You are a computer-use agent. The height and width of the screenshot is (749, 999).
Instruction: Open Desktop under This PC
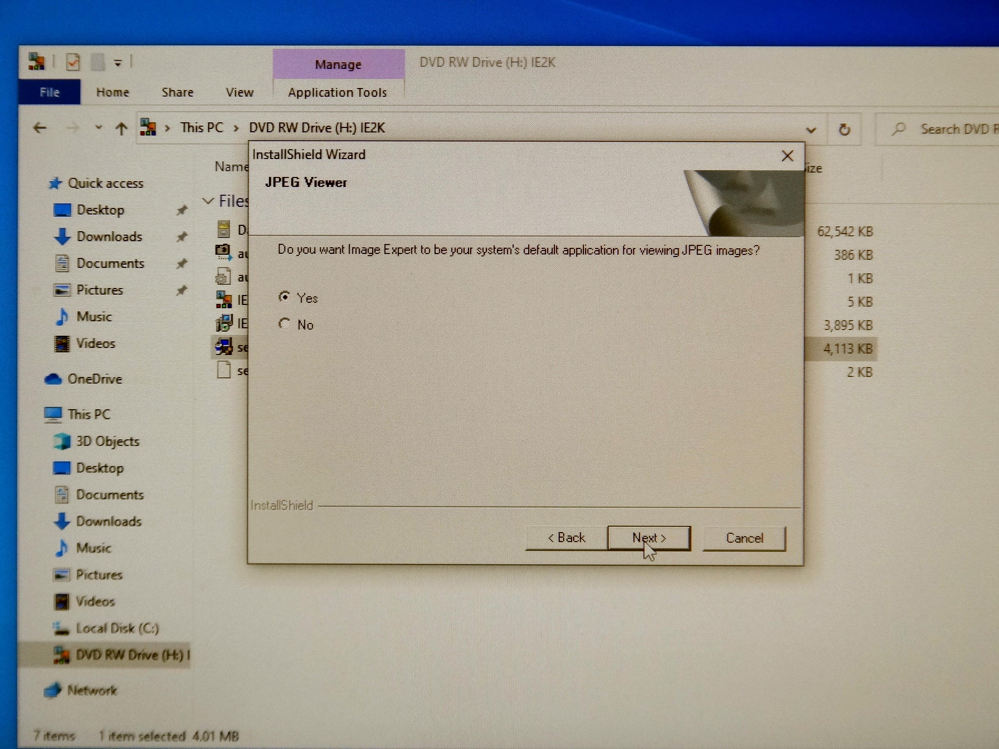click(x=100, y=467)
